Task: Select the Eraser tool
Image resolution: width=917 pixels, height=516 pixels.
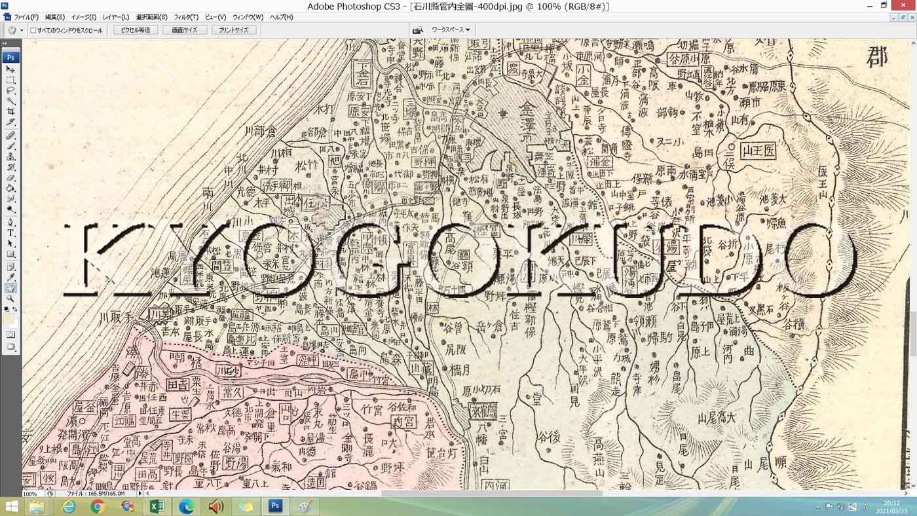Action: tap(10, 177)
